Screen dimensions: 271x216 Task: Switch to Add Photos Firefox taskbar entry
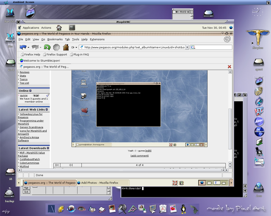[x=103, y=183]
